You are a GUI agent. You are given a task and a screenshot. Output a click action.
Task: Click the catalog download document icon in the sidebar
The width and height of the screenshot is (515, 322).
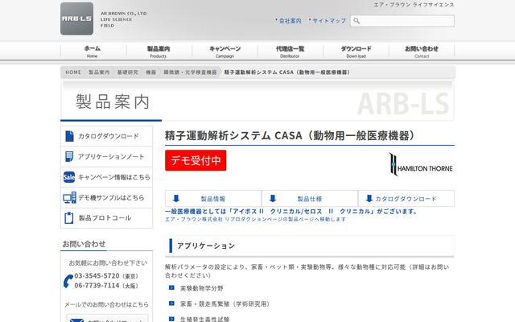(x=69, y=136)
